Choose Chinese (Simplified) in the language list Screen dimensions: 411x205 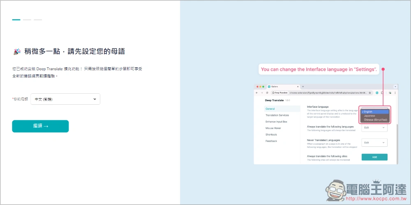click(375, 120)
